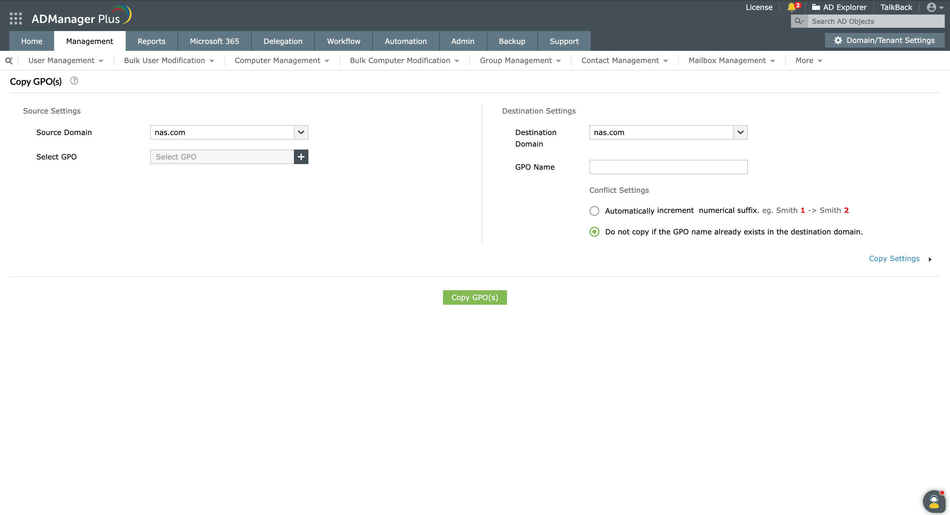The width and height of the screenshot is (950, 515).
Task: Click the TalkBack link
Action: click(896, 8)
